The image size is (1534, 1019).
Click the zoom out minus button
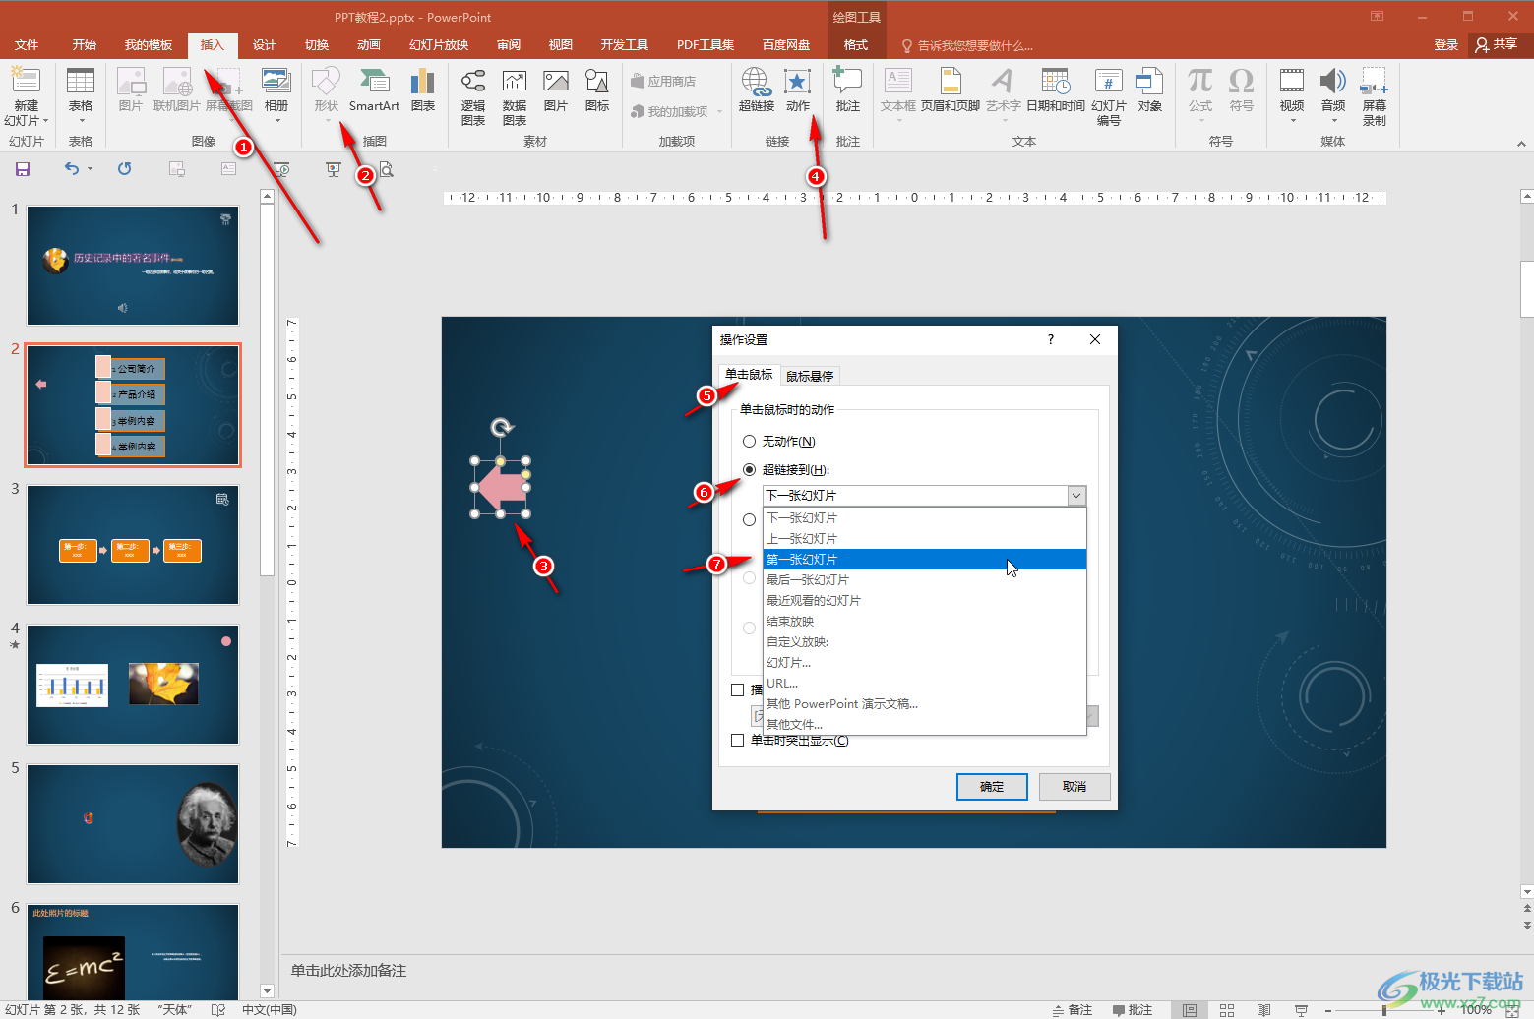click(x=1328, y=1010)
